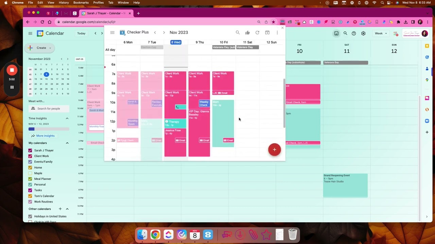Collapse the My calendars section

coord(67,143)
